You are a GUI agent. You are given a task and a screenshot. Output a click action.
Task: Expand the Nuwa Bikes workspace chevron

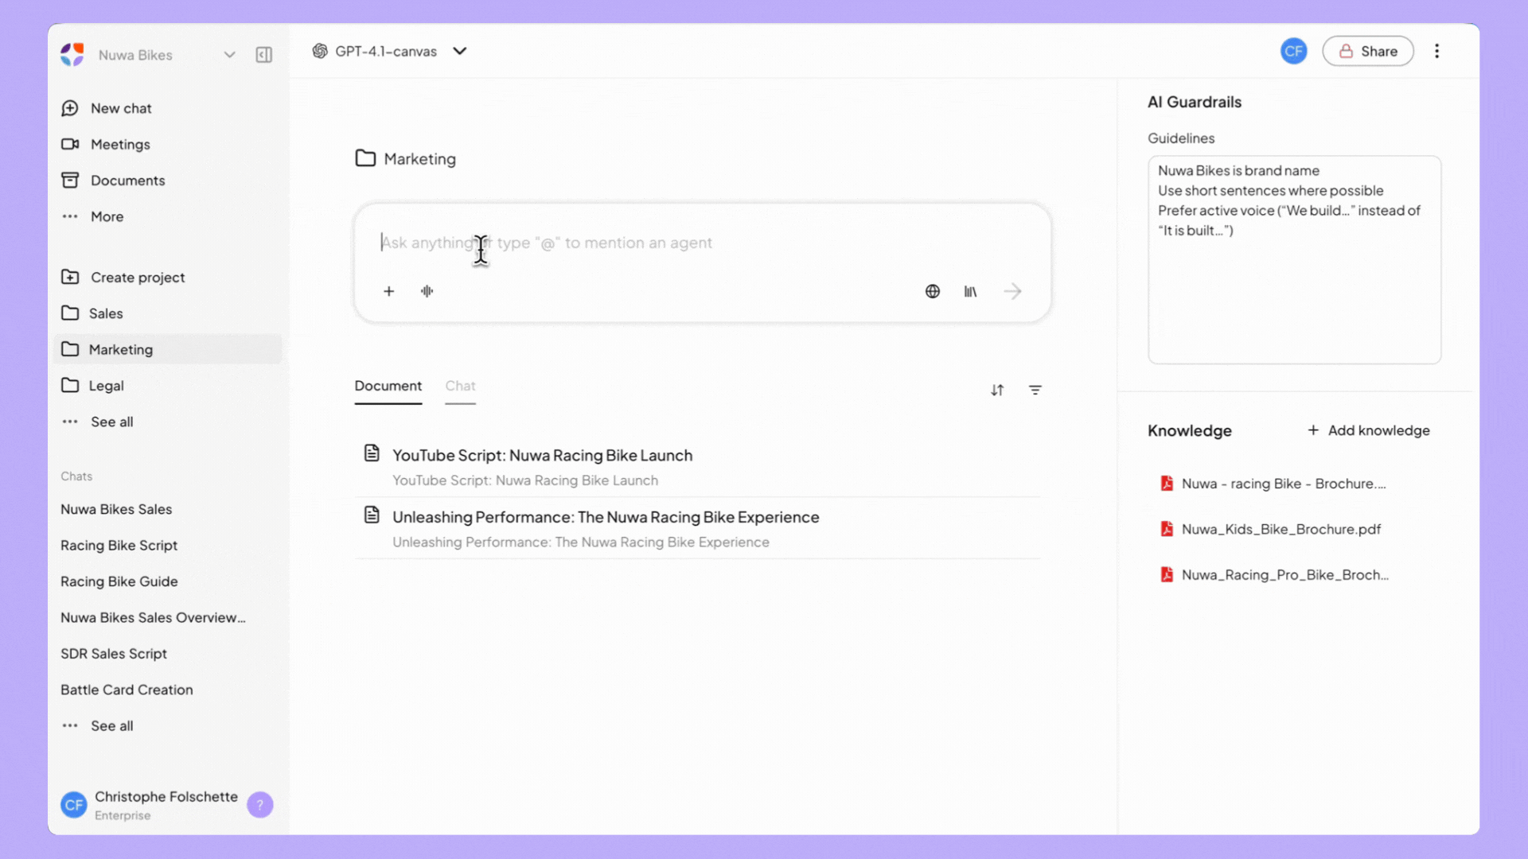229,55
